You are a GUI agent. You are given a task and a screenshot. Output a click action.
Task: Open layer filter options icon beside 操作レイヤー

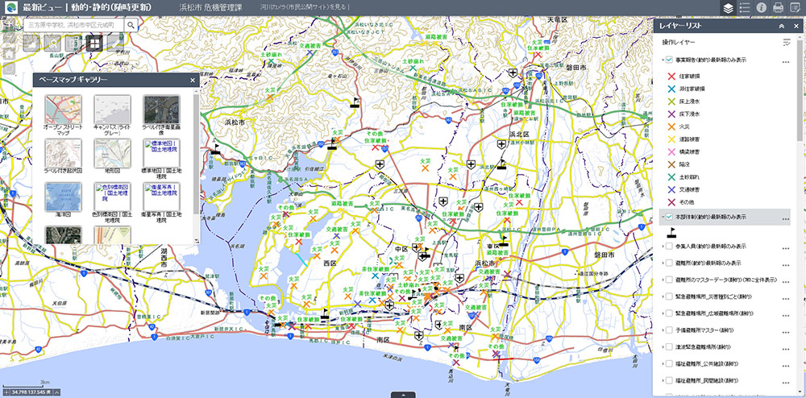786,43
